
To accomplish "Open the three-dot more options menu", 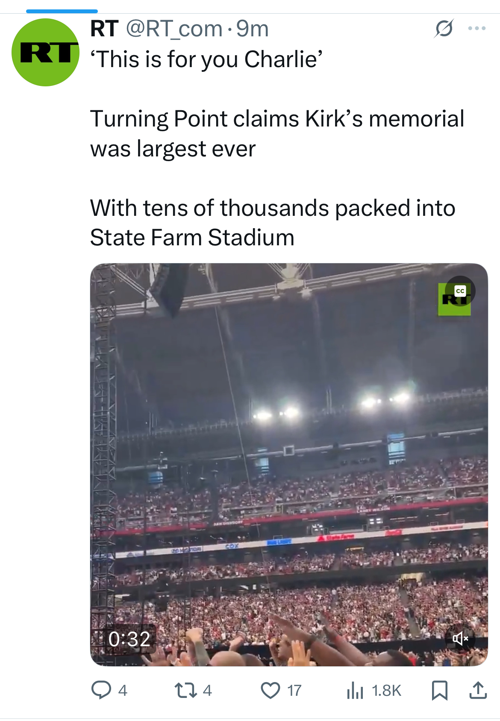I will [x=476, y=29].
